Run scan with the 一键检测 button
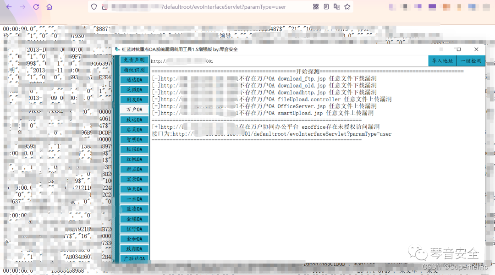 (x=470, y=60)
